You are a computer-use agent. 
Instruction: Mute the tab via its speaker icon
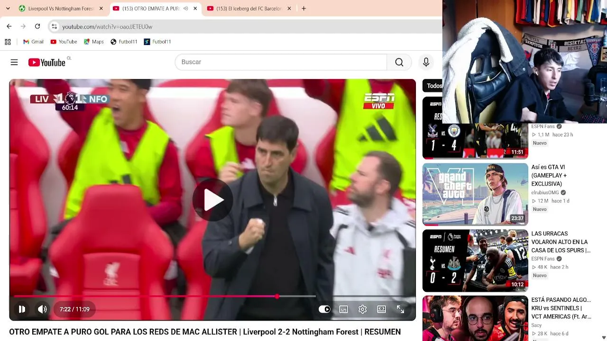[185, 9]
